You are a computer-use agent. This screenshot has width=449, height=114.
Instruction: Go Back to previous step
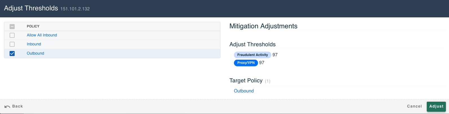(x=14, y=106)
